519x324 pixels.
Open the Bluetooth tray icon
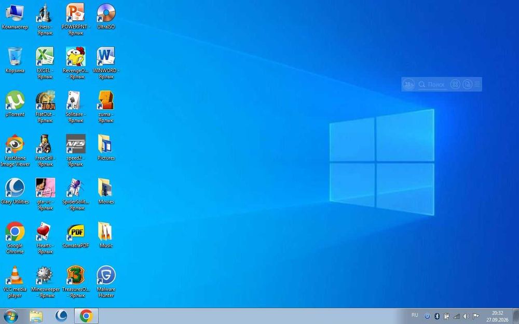(x=436, y=316)
